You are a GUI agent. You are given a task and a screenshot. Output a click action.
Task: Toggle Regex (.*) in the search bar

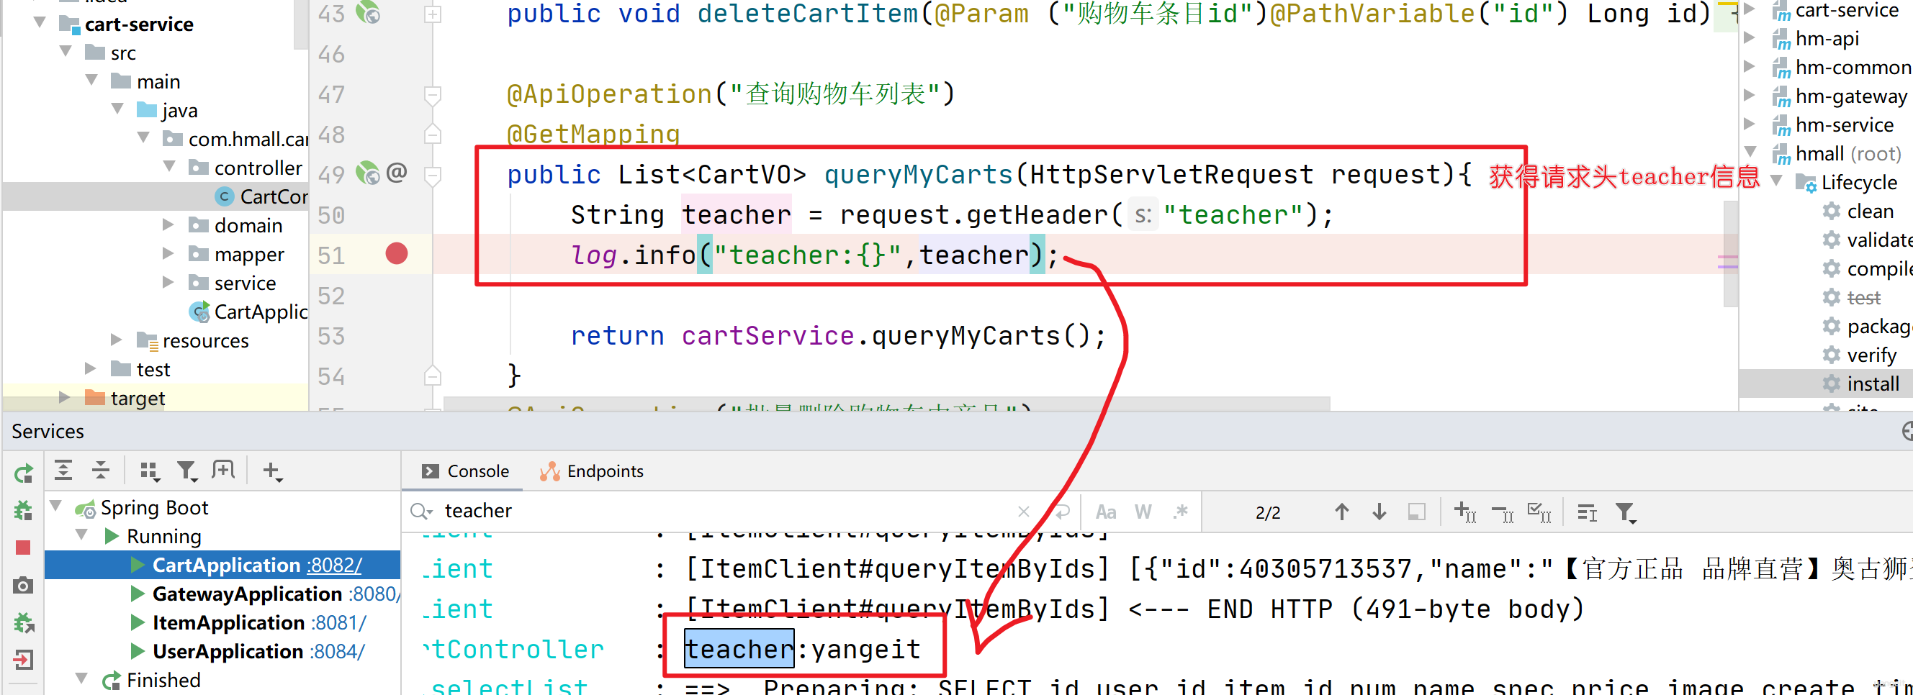pyautogui.click(x=1181, y=512)
